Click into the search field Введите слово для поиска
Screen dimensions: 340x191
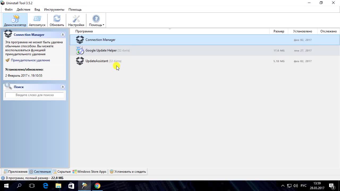point(35,95)
